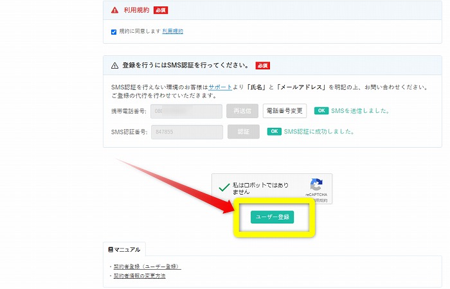Click the red 必須 badge beside 利用規約
Screen dimensions: 450x289
(x=161, y=10)
